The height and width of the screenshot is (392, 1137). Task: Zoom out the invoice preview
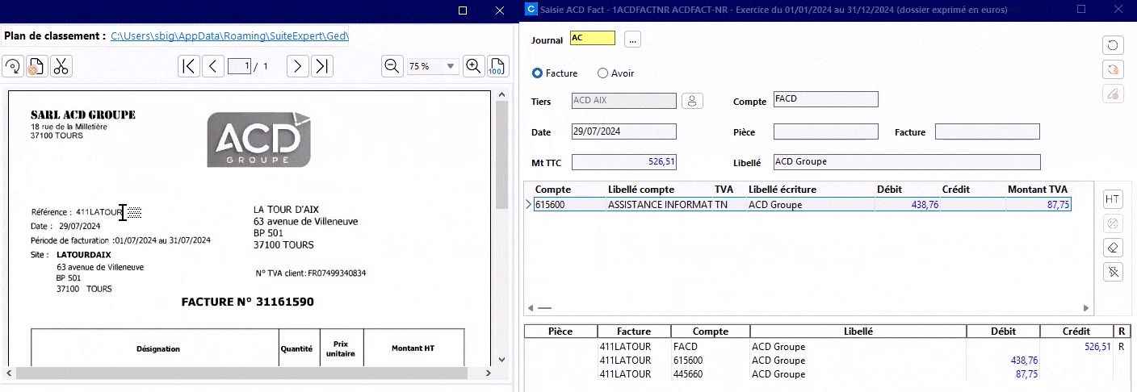pyautogui.click(x=392, y=66)
